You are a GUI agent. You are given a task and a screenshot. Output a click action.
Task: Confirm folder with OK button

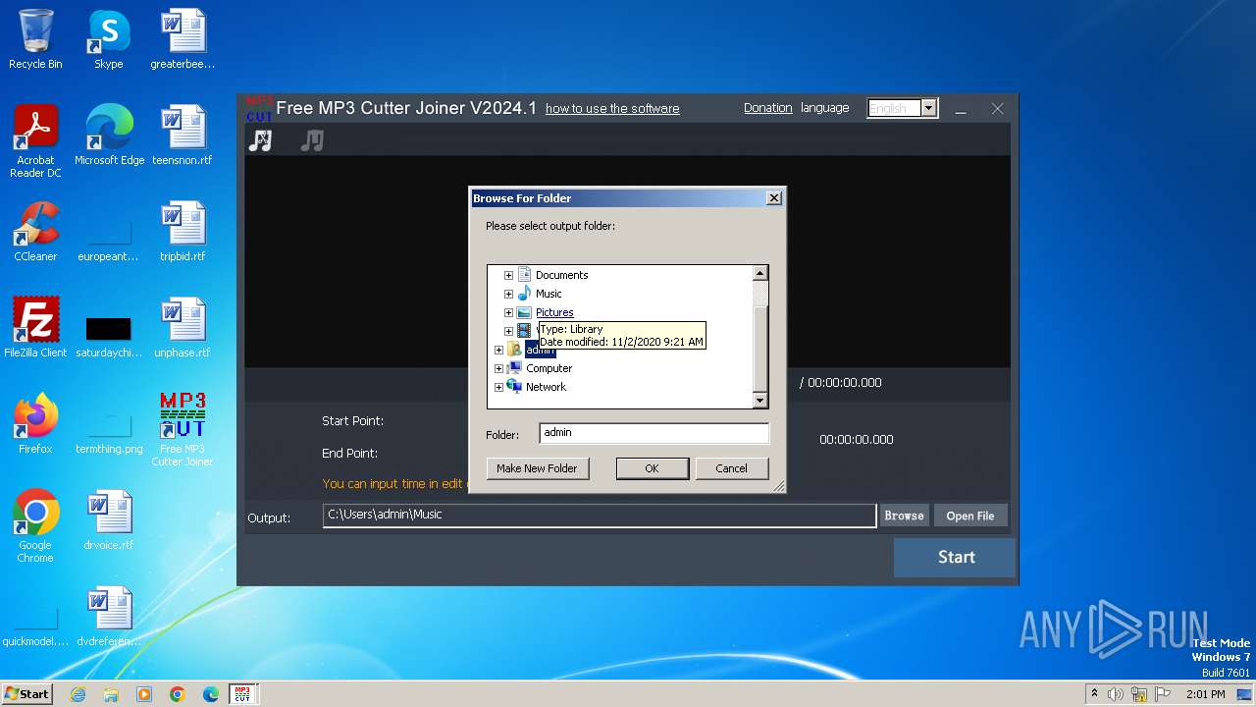click(x=652, y=468)
